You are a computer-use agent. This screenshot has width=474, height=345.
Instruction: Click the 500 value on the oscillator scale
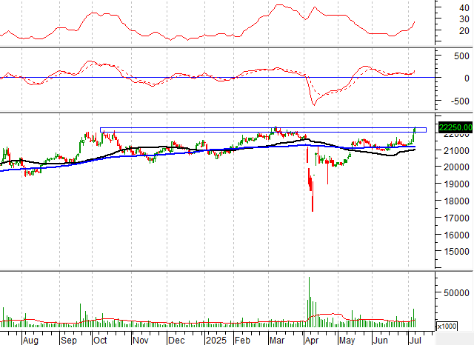[x=461, y=56]
